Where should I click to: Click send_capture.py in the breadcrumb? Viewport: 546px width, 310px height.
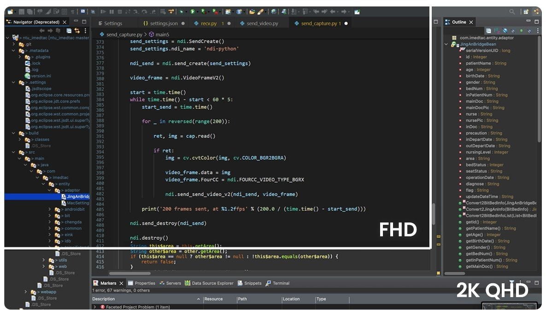coord(124,35)
